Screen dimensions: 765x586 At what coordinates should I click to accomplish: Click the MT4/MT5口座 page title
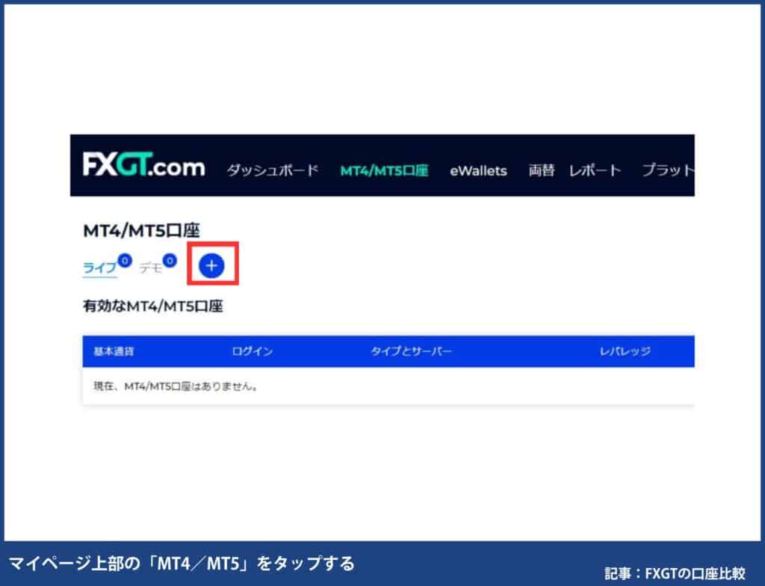141,230
